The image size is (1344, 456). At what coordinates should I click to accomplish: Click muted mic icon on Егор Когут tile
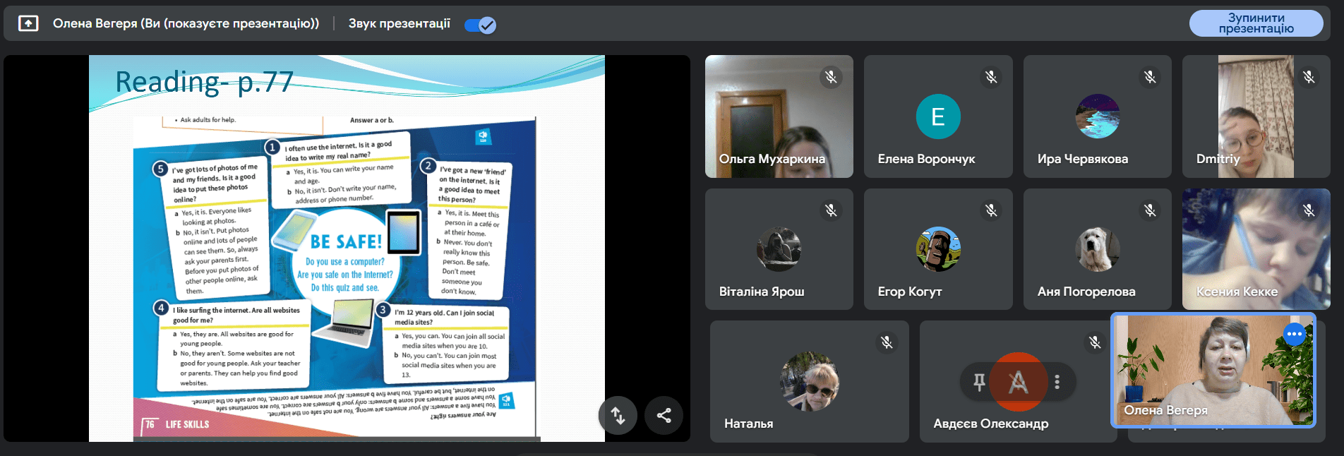991,210
